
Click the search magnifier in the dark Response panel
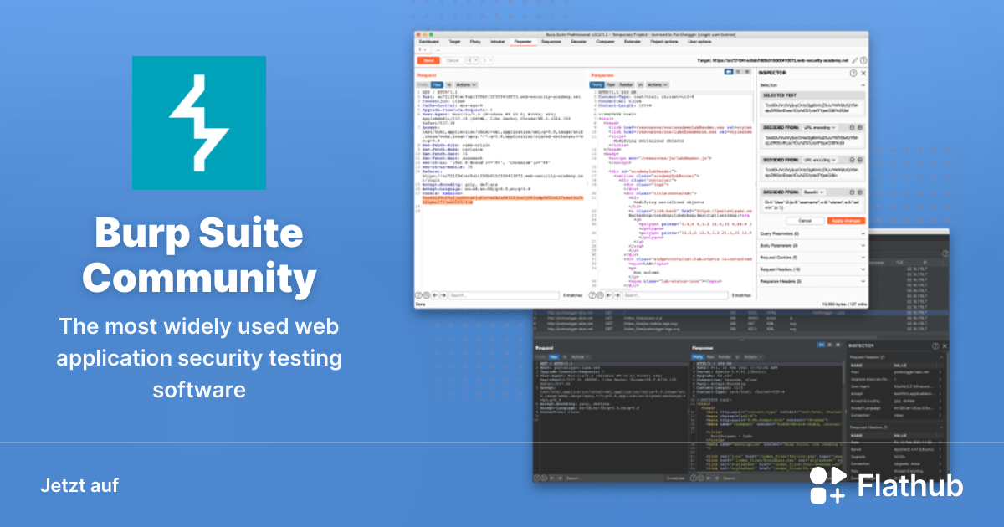(702, 478)
